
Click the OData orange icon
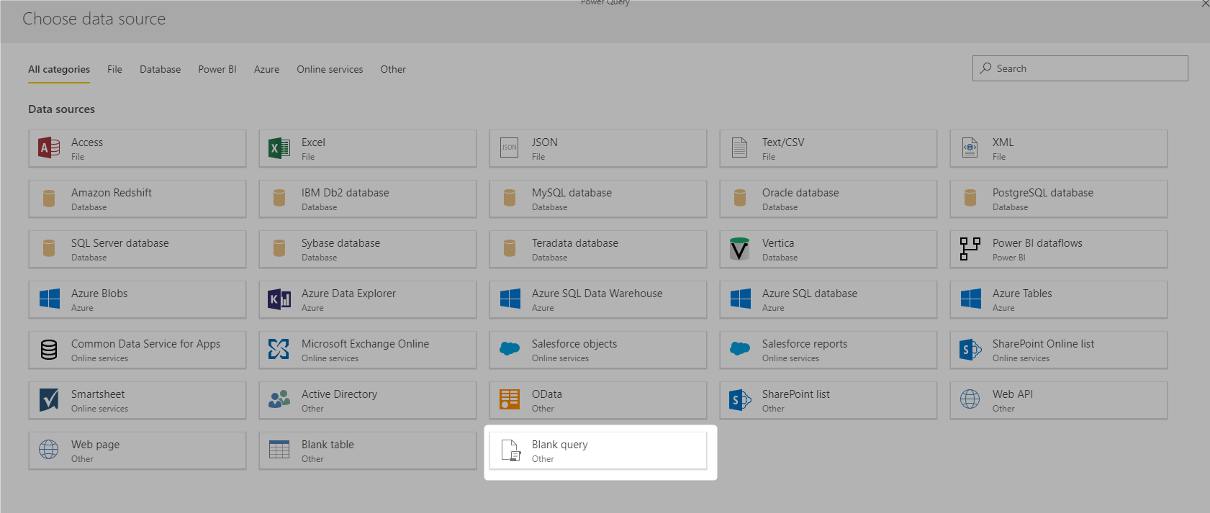point(510,400)
